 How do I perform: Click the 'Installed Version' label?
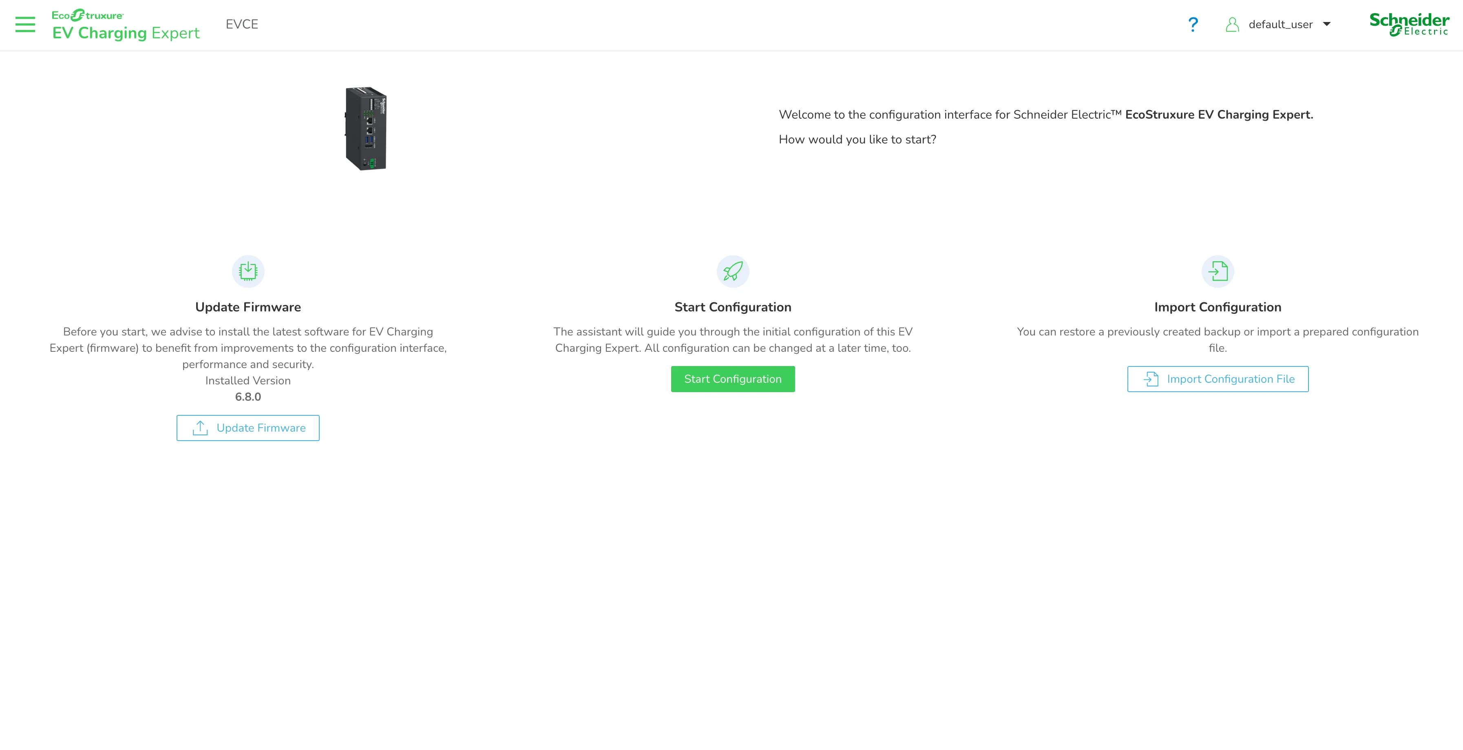[x=248, y=380]
